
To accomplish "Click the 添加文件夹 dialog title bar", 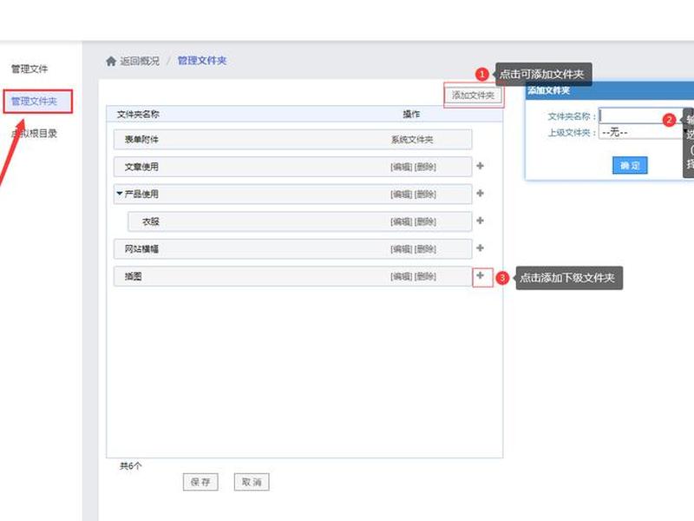I will [610, 90].
